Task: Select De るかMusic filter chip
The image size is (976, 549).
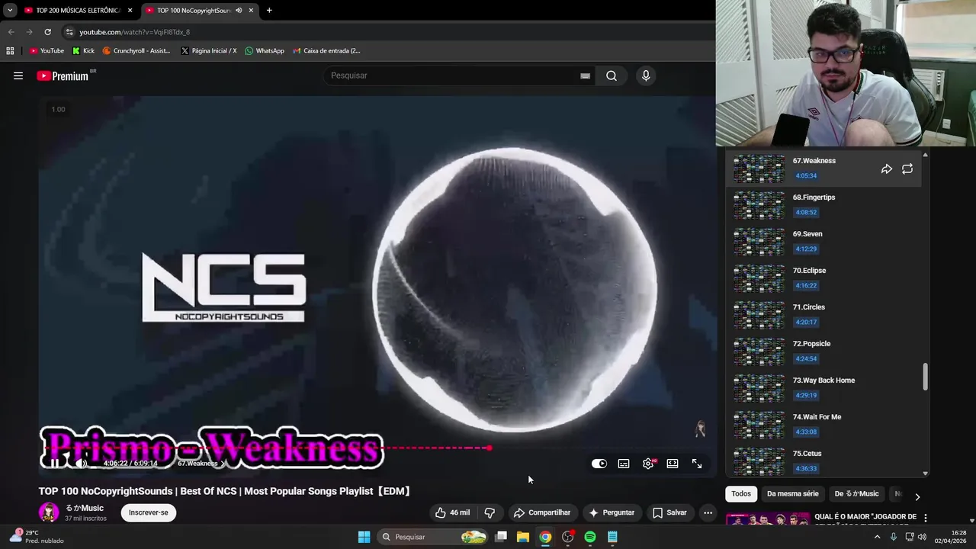Action: tap(856, 494)
